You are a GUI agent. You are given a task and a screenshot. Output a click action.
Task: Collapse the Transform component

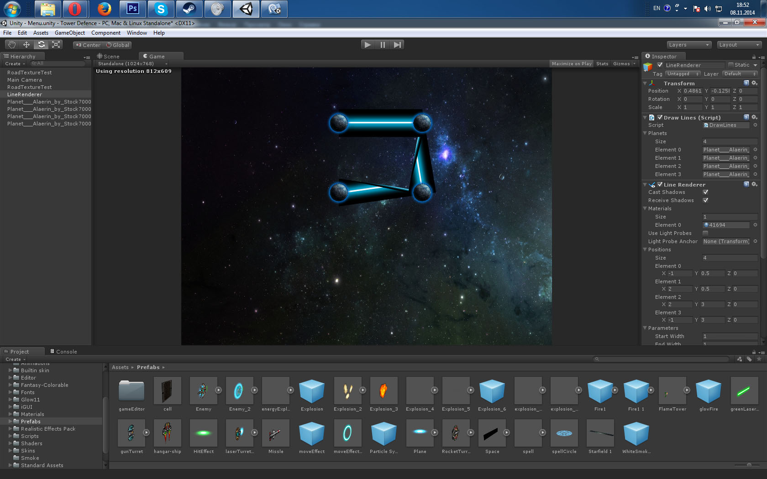(645, 83)
